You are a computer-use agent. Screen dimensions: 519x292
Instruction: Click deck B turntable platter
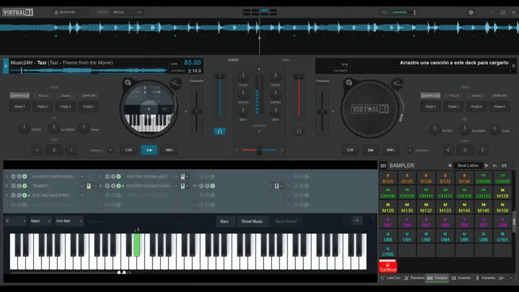(x=370, y=108)
